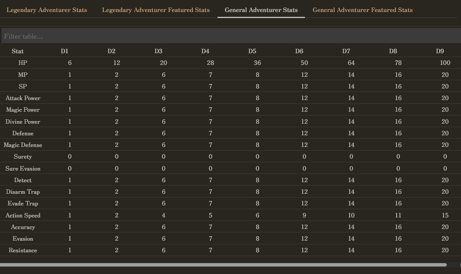Click the horizontal scrollbar thumb
Screen dimensions: 461x274
(223, 265)
